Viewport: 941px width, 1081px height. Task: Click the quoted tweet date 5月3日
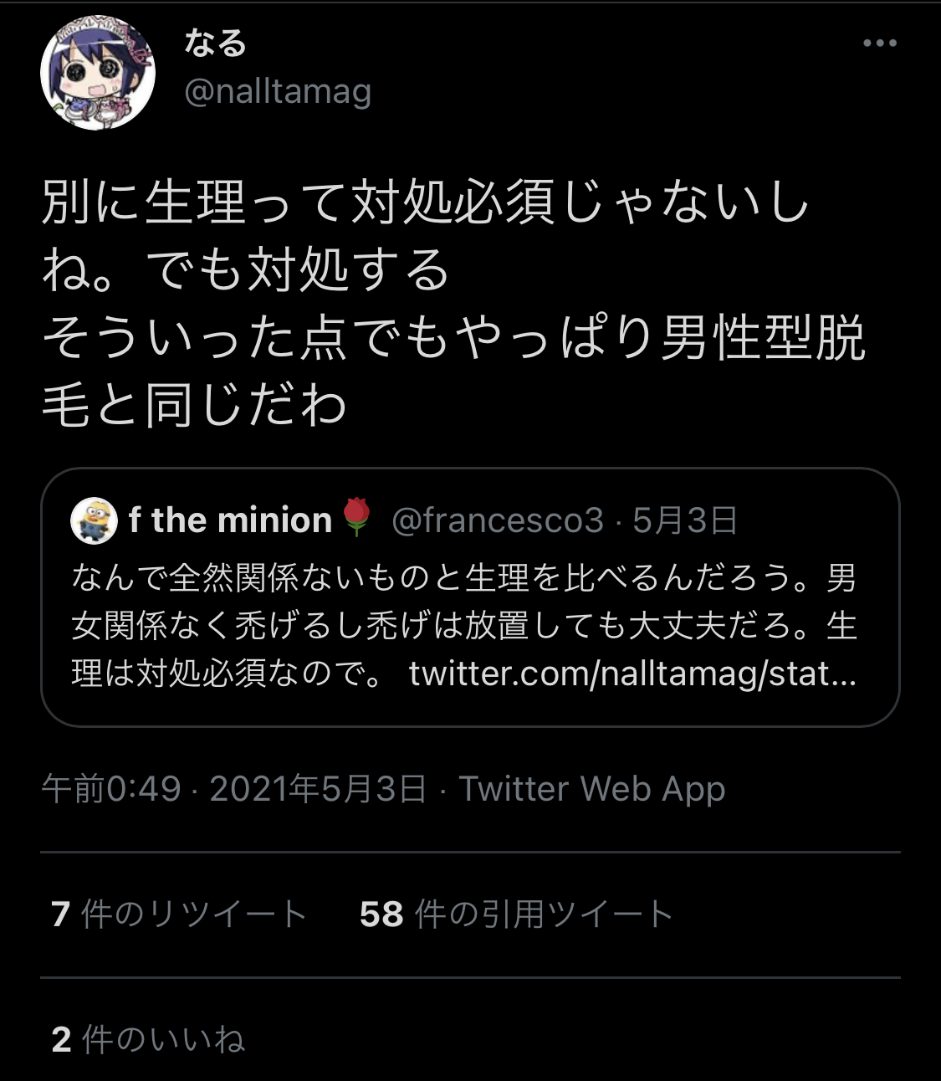point(685,520)
